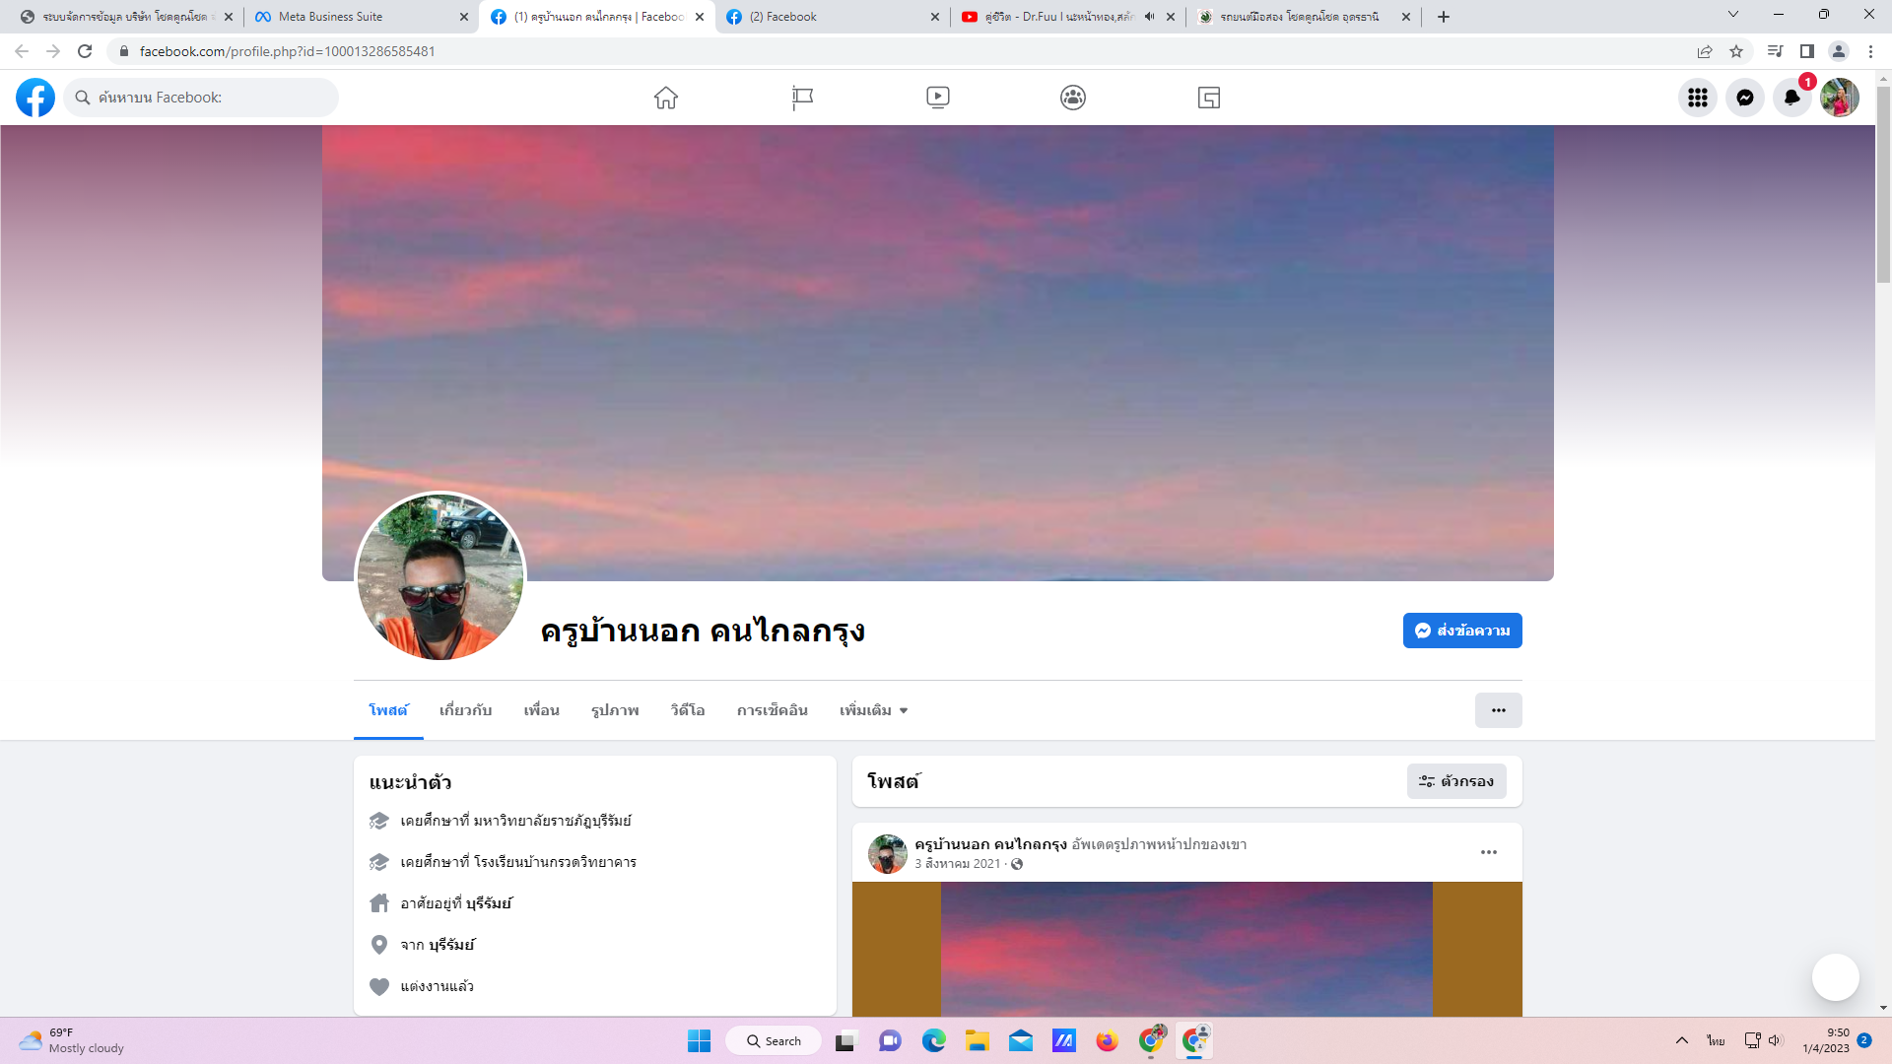Viewport: 1892px width, 1064px height.
Task: Click the ตัวกรอง filter button
Action: (x=1455, y=781)
